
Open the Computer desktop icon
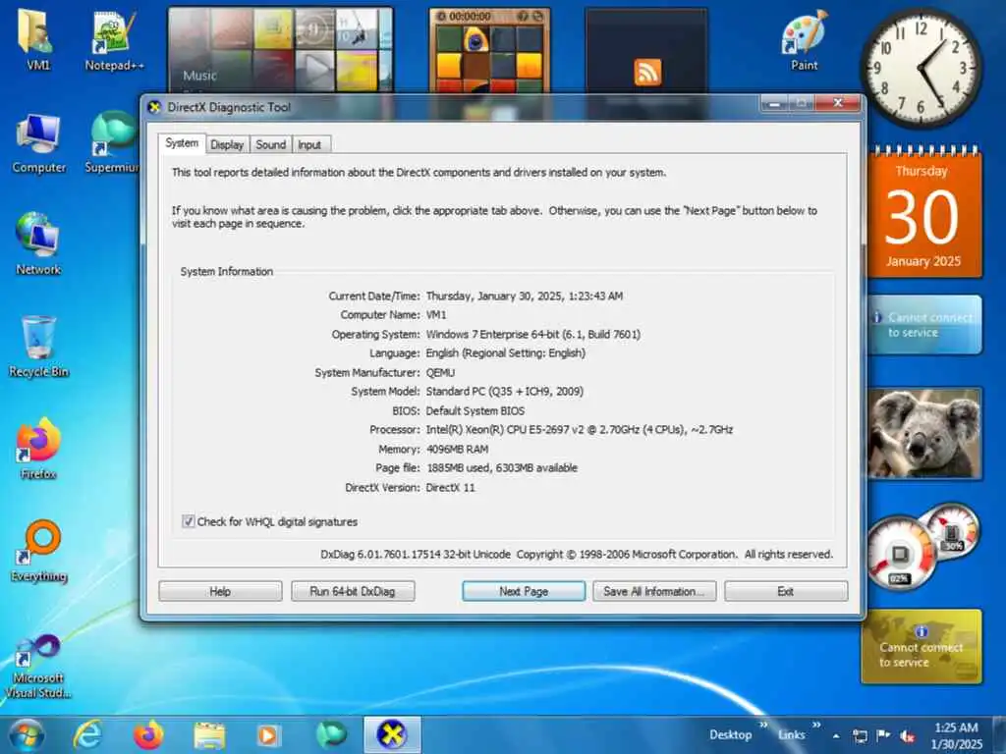38,143
